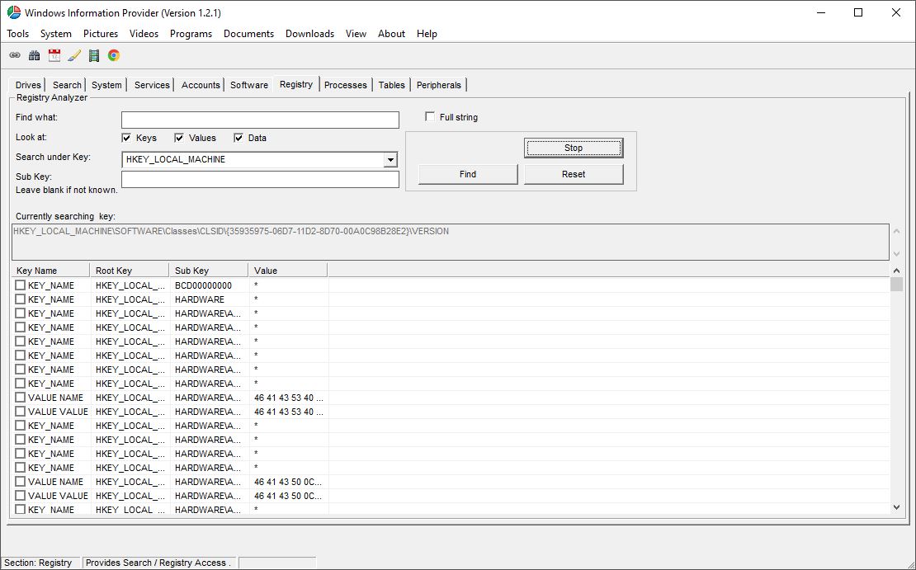Open the film strip videos icon
The height and width of the screenshot is (570, 916).
point(93,55)
